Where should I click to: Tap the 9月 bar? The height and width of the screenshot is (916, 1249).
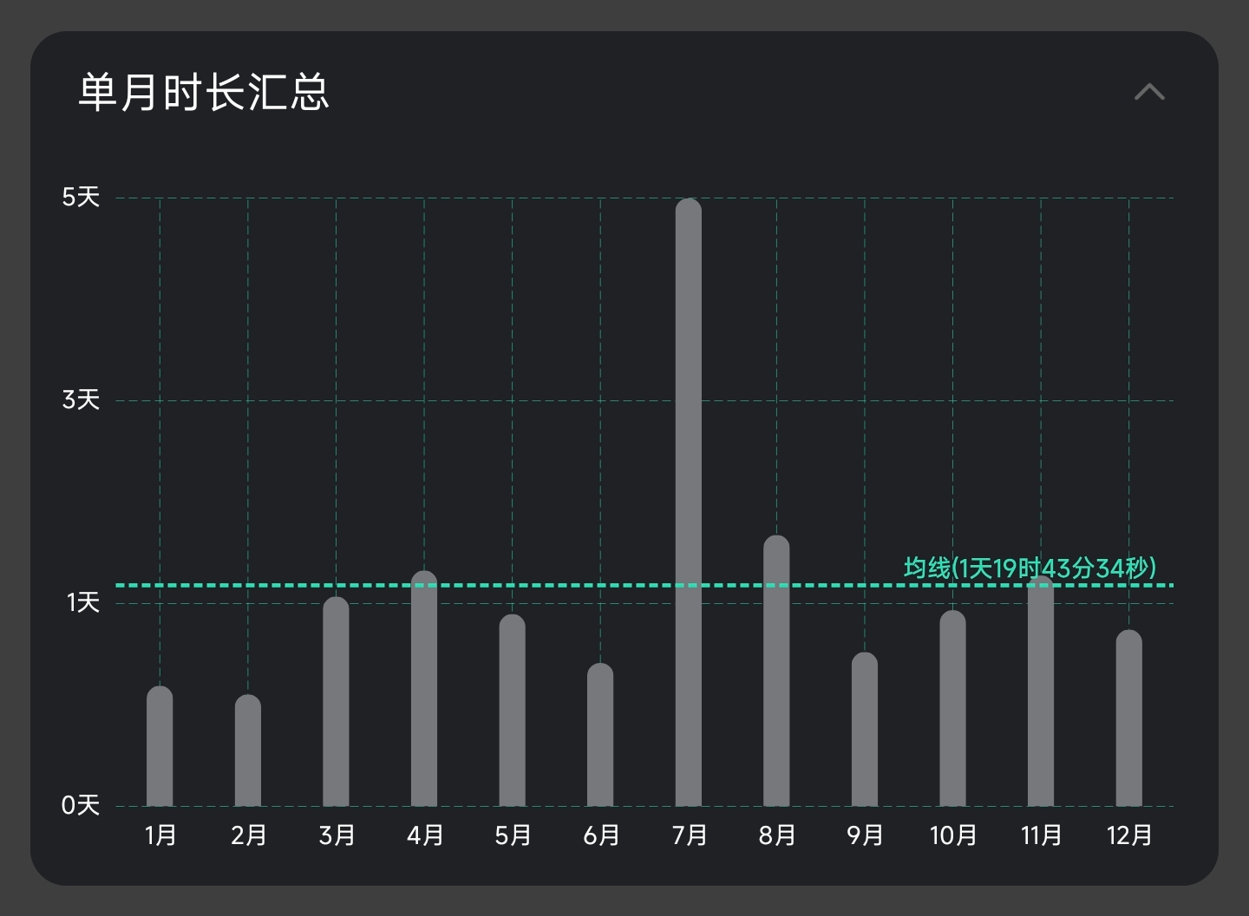pyautogui.click(x=865, y=730)
